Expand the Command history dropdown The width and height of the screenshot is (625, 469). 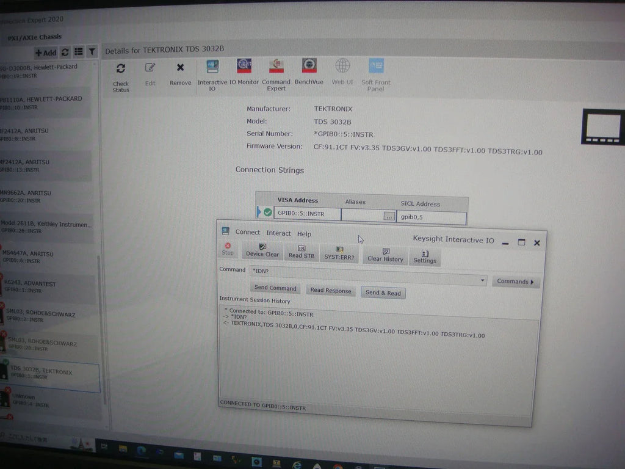tap(482, 280)
